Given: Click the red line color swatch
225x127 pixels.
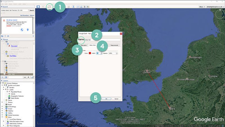Looking at the screenshot, I should 90,53.
